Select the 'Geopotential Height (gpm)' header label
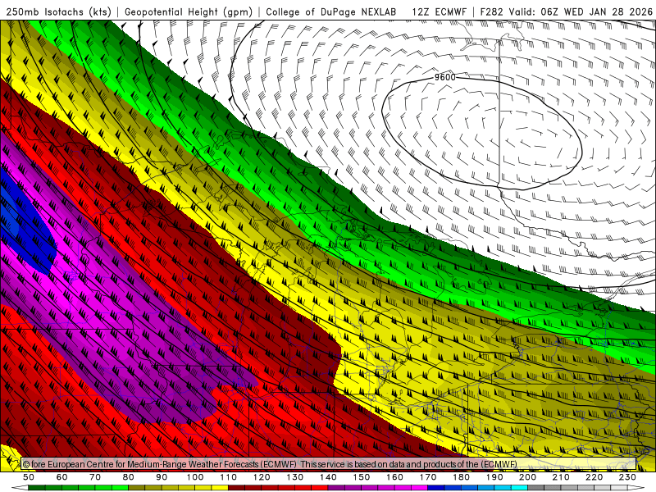656x492 pixels. click(x=189, y=11)
